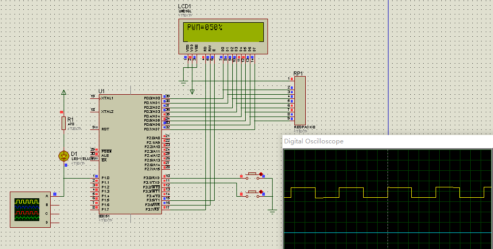Screen dimensions: 493x249
Task: Click pin 1 of the RP1 resistor pack
Action: tap(291, 79)
